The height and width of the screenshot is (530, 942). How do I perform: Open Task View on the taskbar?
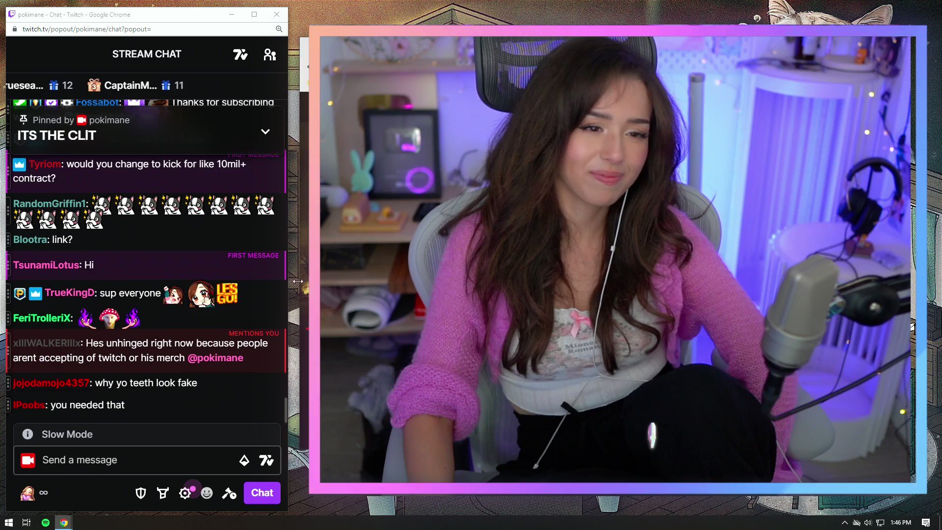pos(26,523)
